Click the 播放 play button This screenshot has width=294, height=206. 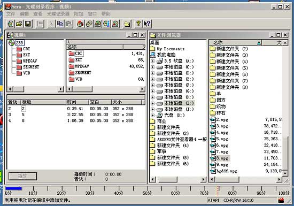[22, 176]
